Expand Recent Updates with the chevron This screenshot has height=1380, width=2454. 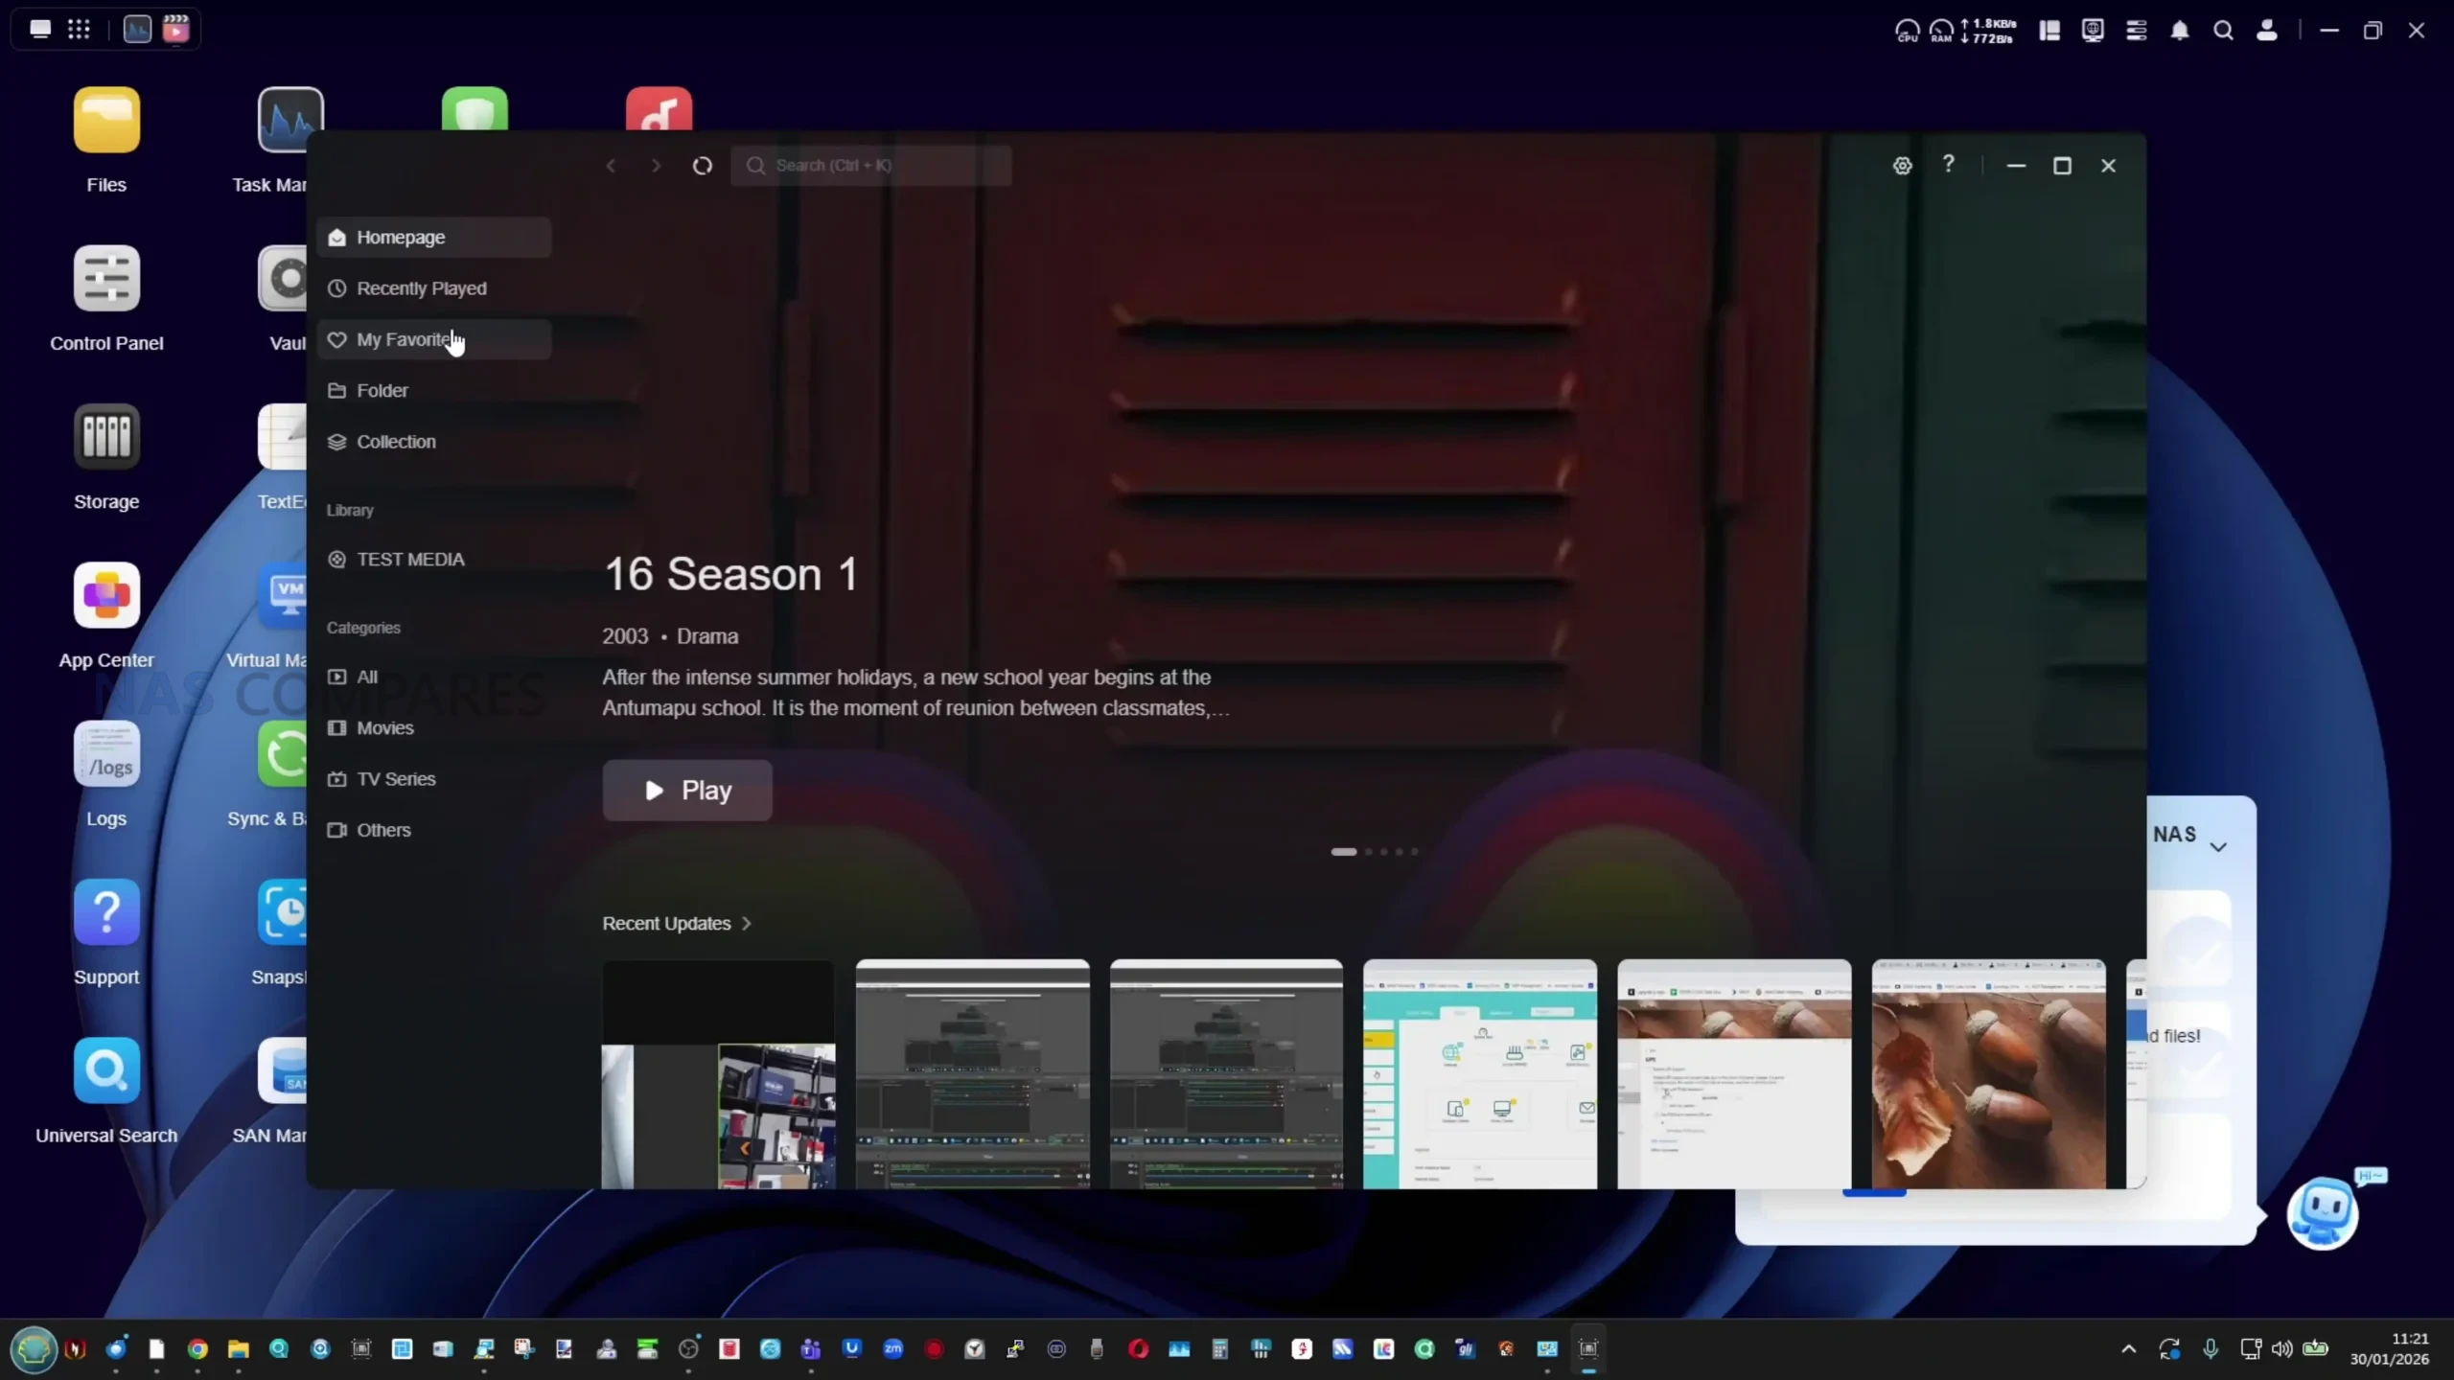(x=747, y=924)
